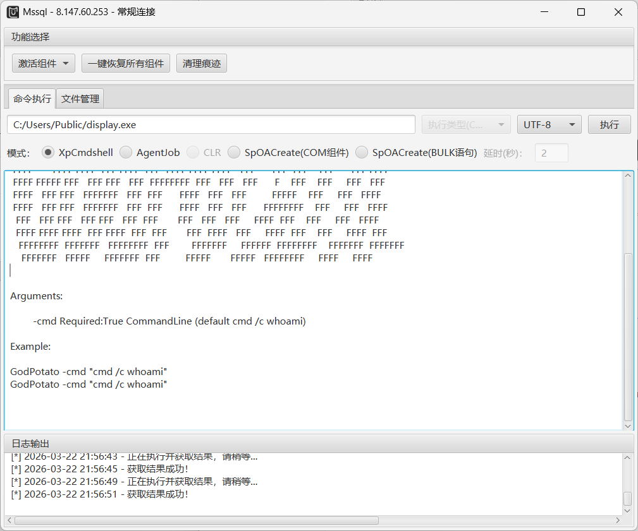Select the XpCmdshell mode radio button
638x531 pixels.
tap(48, 152)
